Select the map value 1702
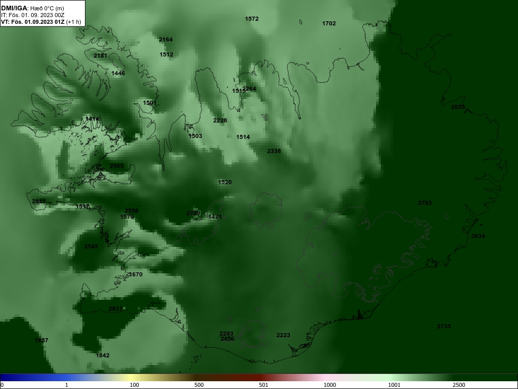 (329, 23)
